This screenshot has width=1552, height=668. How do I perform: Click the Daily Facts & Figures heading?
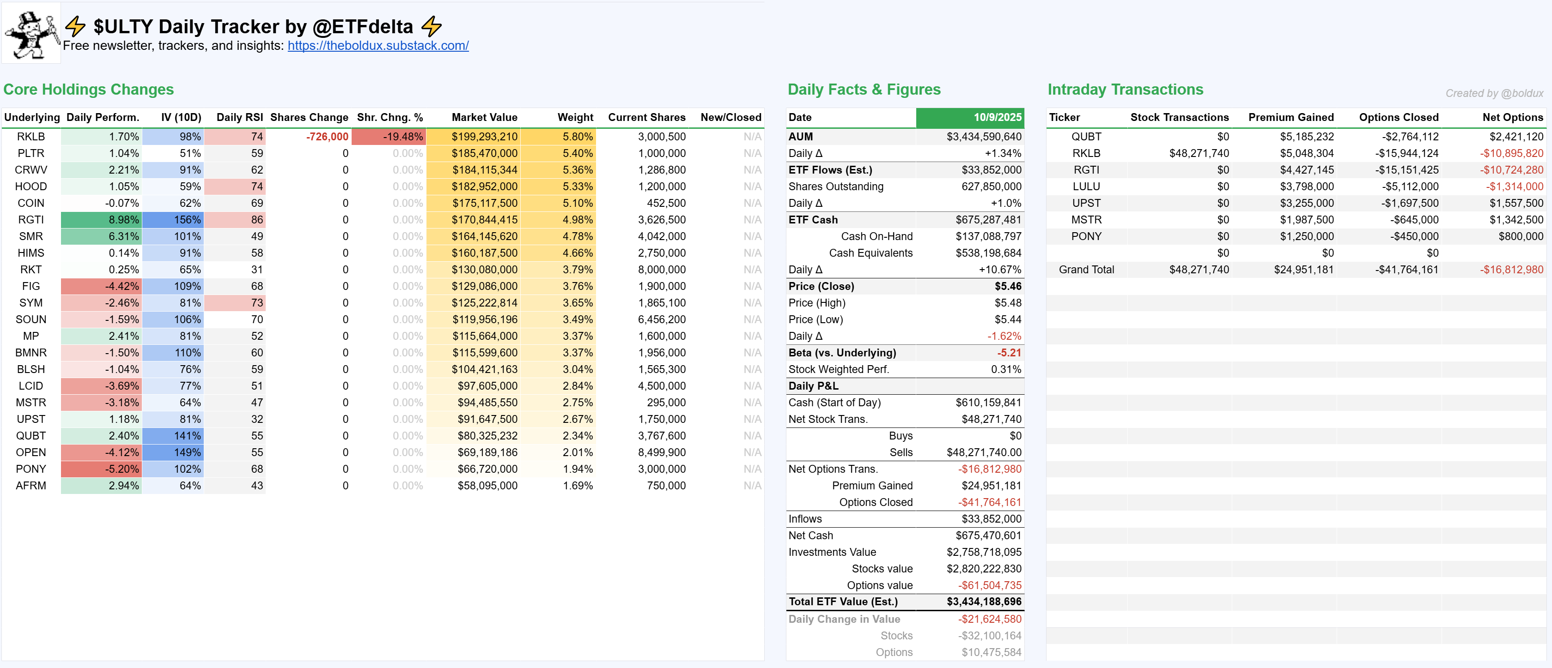(864, 90)
